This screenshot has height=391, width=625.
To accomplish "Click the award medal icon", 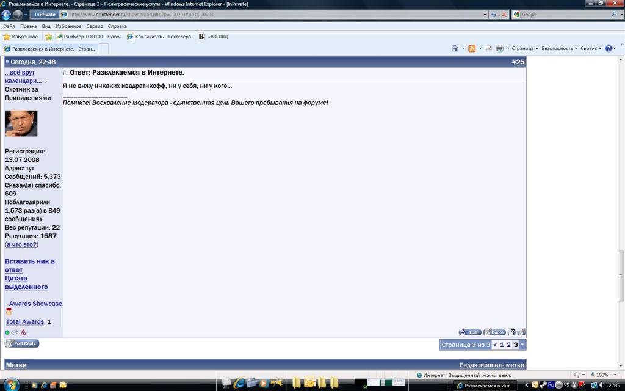I will 9,312.
